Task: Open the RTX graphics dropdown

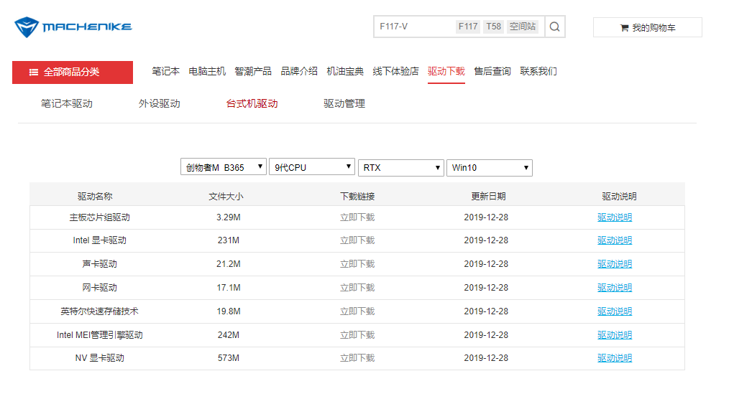Action: pos(400,167)
